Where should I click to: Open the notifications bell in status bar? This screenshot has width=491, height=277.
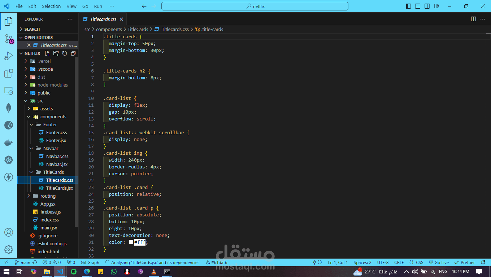click(483, 263)
